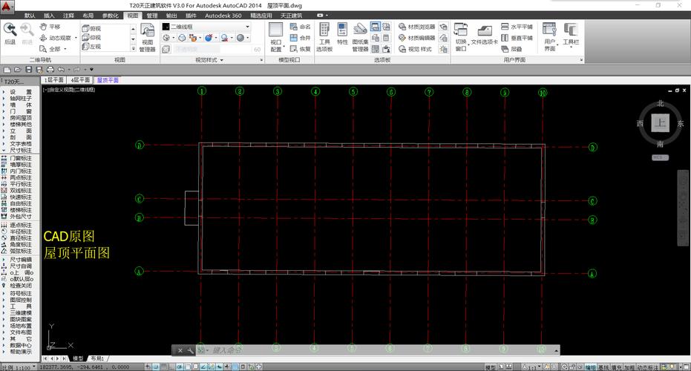Open the 天正建筑 ribbon tab
Viewport: 691px width, 371px height.
[291, 16]
